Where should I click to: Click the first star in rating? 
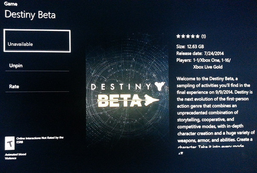click(178, 36)
